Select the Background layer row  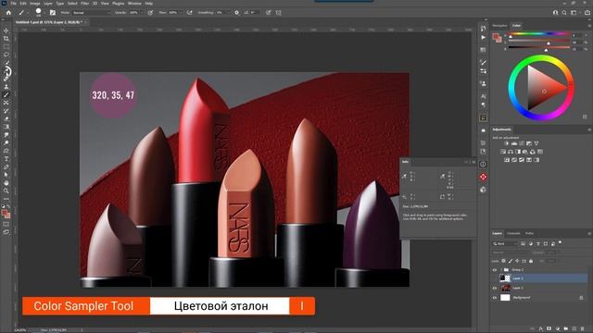[x=539, y=298]
